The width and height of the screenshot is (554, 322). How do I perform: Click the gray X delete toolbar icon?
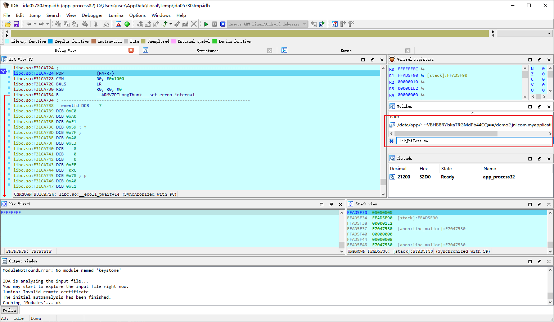tap(194, 24)
